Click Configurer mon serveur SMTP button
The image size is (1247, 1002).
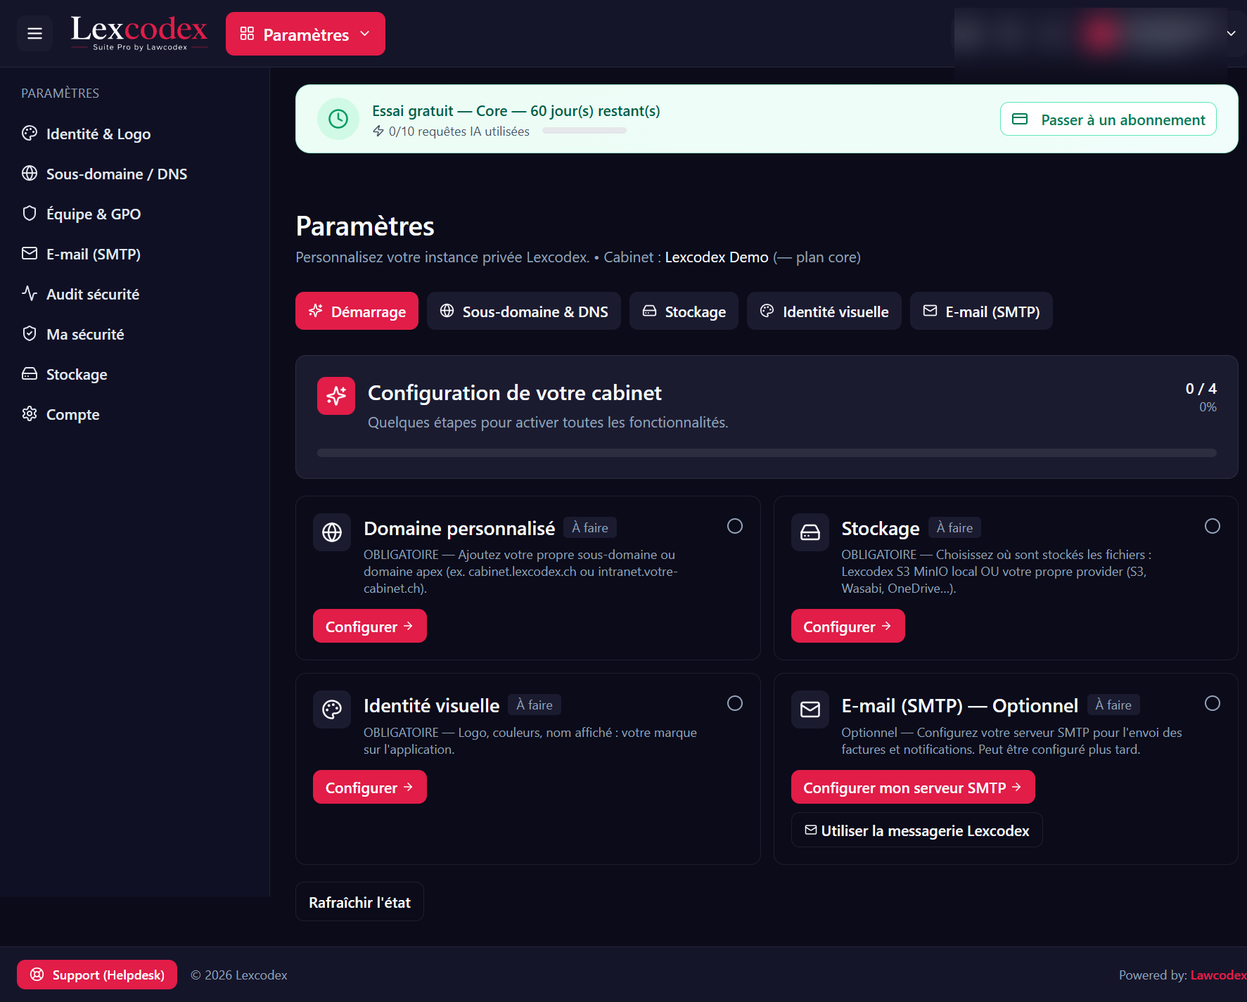tap(913, 787)
